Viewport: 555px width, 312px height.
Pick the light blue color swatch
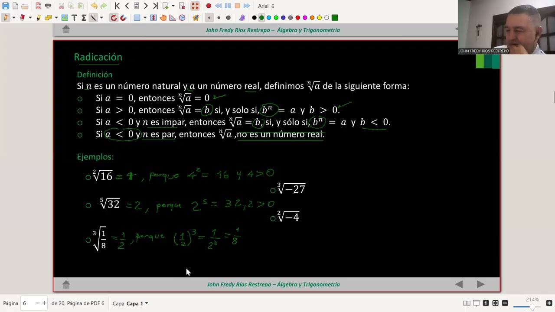click(x=269, y=18)
